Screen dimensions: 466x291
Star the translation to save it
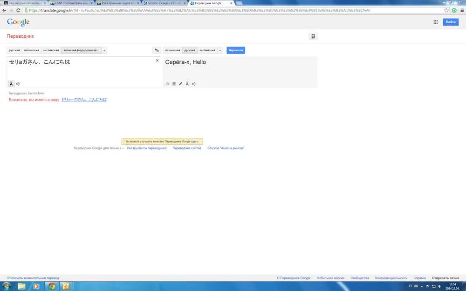168,84
